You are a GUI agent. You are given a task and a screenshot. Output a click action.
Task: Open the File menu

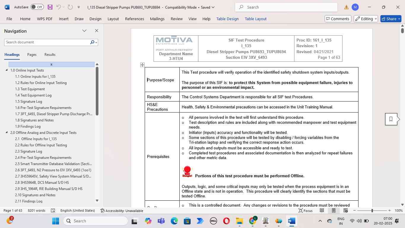(x=9, y=19)
